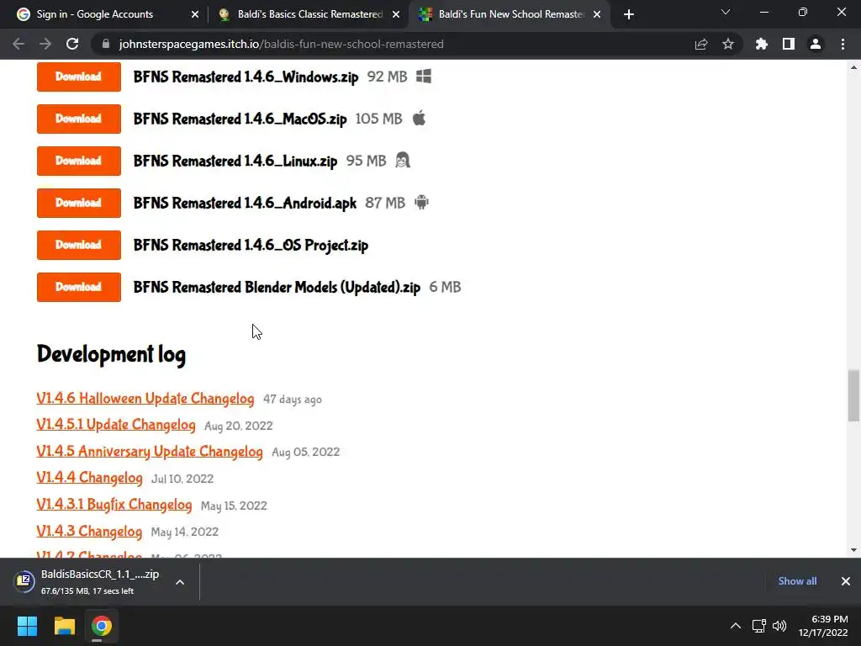The height and width of the screenshot is (646, 861).
Task: Expand BaldisBasicsCR download options chevron
Action: [x=180, y=582]
